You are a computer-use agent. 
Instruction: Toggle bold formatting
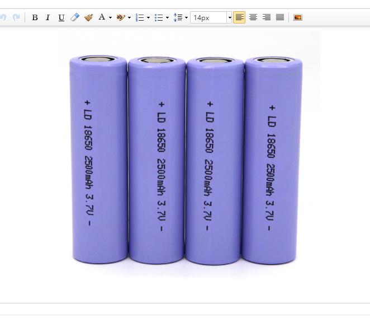35,17
